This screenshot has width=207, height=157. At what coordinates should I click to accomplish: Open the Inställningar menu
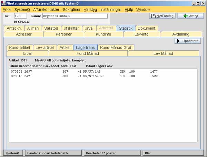click(x=111, y=10)
